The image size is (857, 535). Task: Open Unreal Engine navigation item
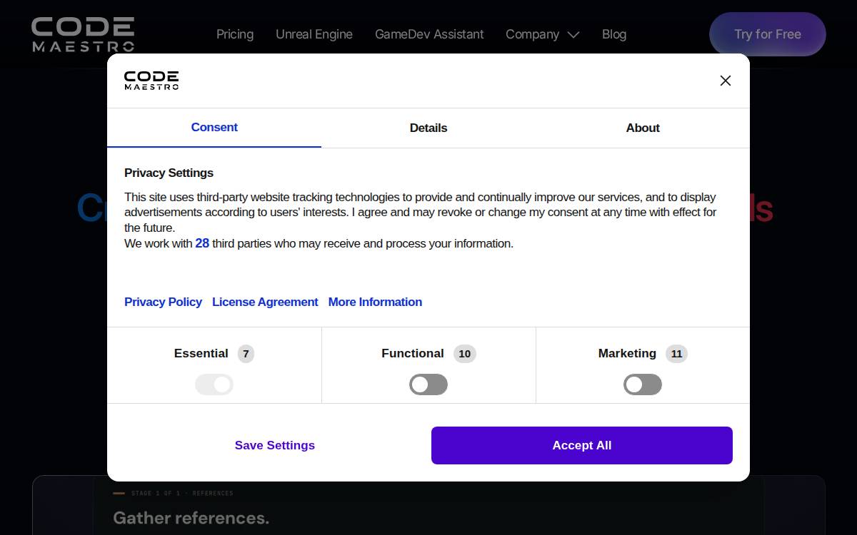click(x=314, y=34)
